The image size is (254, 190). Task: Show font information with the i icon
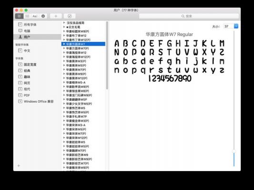[x=43, y=16]
